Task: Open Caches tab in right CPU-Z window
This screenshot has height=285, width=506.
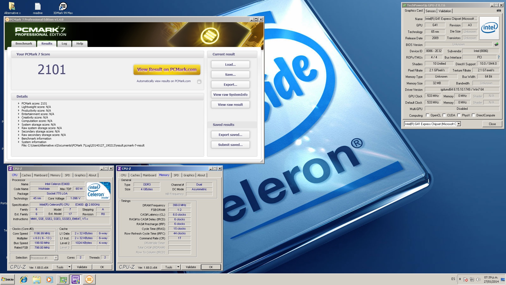Action: 135,175
